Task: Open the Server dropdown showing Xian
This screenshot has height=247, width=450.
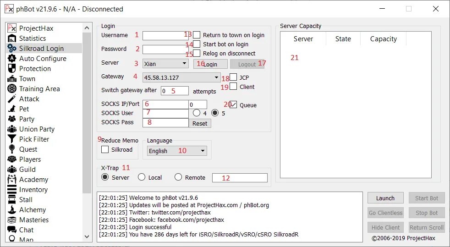Action: coord(165,63)
